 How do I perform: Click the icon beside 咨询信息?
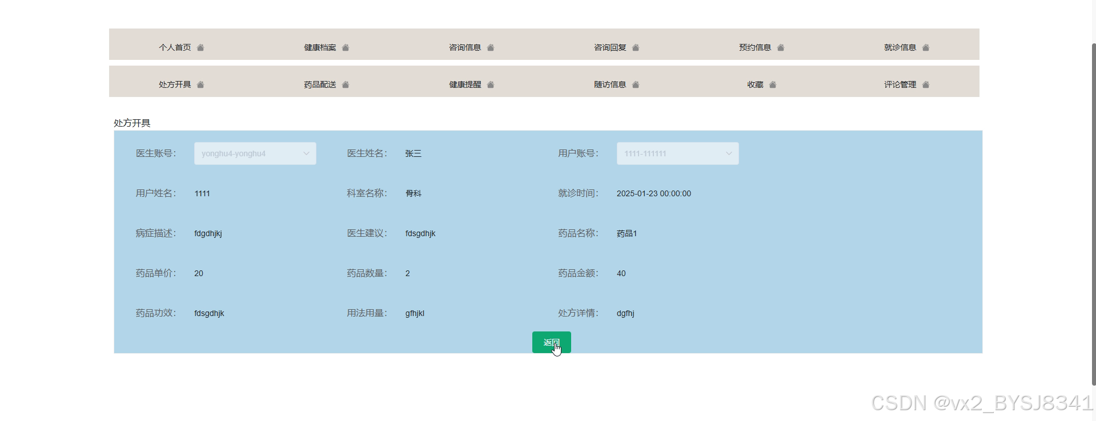click(x=491, y=47)
